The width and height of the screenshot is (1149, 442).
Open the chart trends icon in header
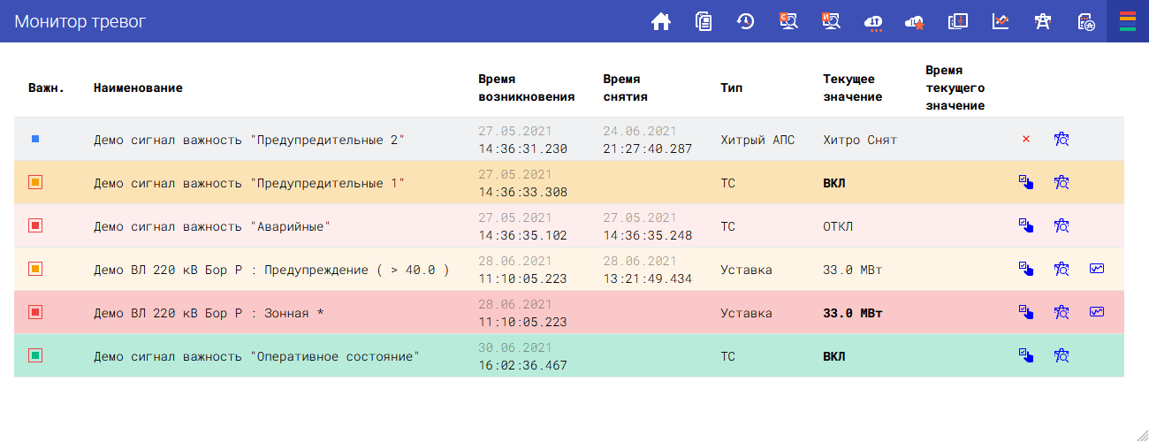pyautogui.click(x=1001, y=22)
